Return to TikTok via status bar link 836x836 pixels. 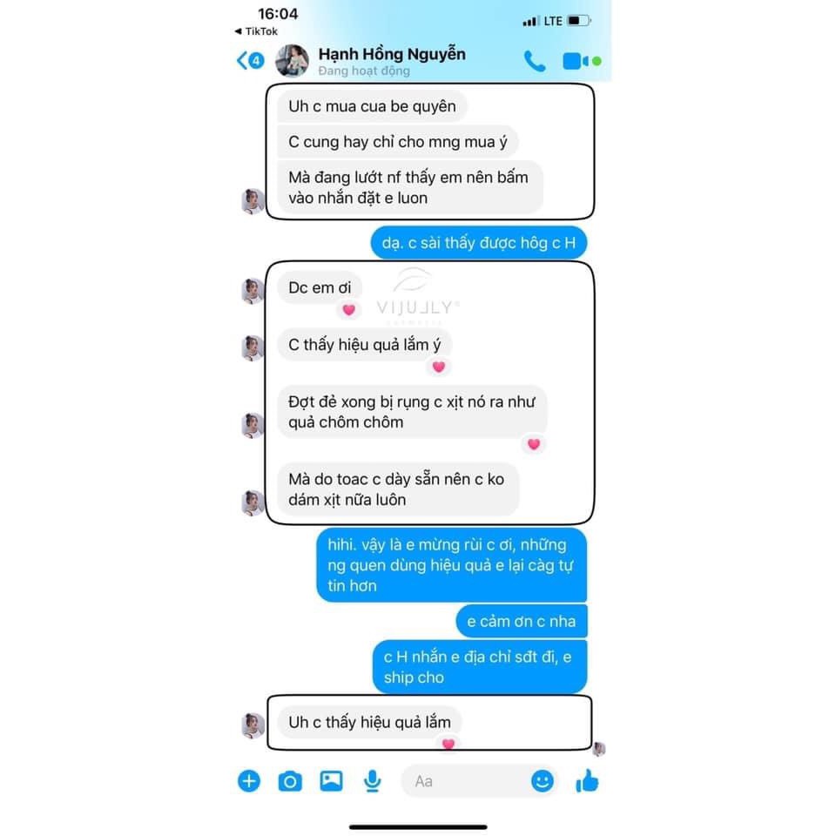(x=256, y=31)
